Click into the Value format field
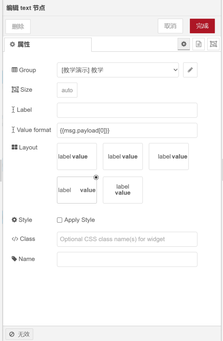The image size is (223, 341). point(127,130)
